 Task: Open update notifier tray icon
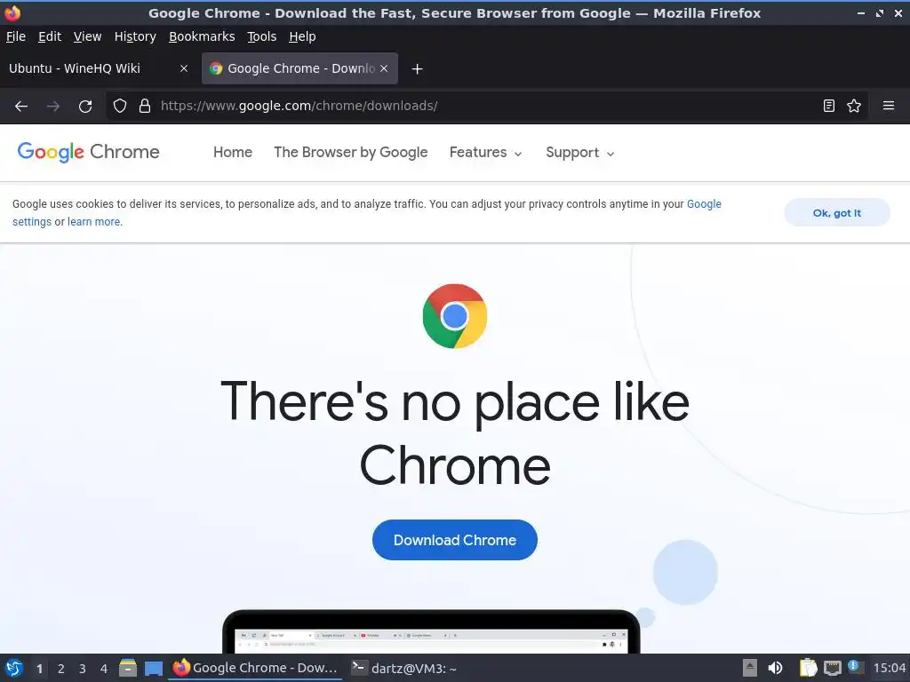coord(854,667)
